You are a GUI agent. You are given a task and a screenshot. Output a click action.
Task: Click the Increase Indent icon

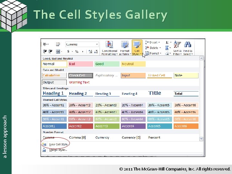(51, 52)
